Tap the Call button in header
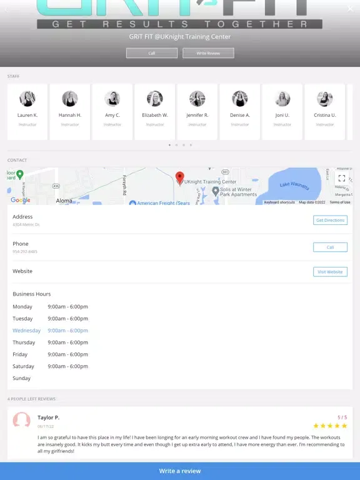 151,53
